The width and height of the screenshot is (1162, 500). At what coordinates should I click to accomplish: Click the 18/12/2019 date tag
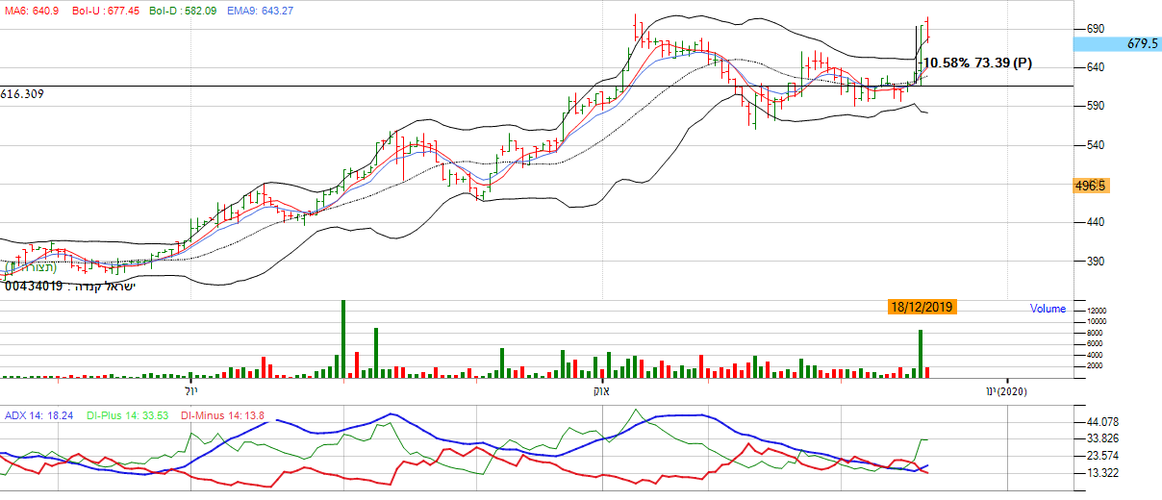coord(922,307)
